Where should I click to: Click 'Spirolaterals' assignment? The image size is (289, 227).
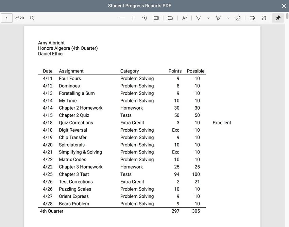[x=72, y=145]
